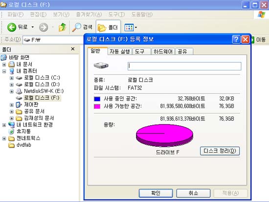Image resolution: width=269 pixels, height=202 pixels.
Task: Select Local Disk (D:) drive icon
Action: pos(19,85)
